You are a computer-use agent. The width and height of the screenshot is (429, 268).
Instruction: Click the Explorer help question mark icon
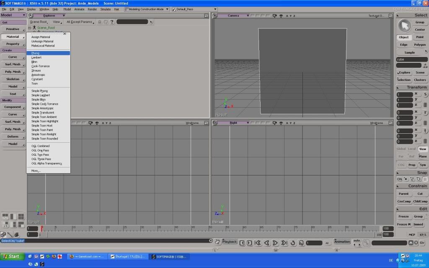point(111,22)
